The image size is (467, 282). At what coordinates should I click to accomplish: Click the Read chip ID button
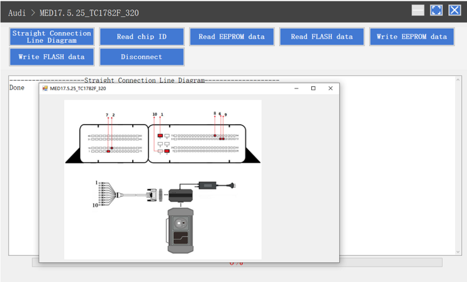[142, 37]
